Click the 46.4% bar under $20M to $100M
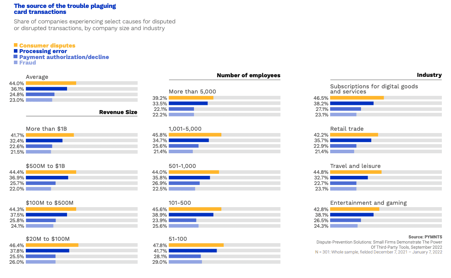 (52, 245)
